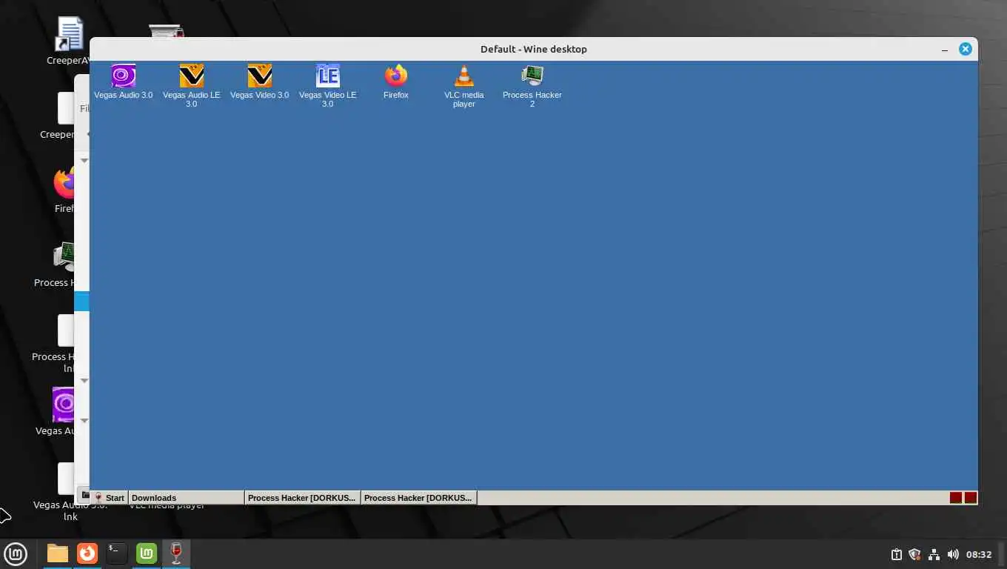The height and width of the screenshot is (569, 1007).
Task: Switch to Downloads in the Wine taskbar
Action: (187, 498)
